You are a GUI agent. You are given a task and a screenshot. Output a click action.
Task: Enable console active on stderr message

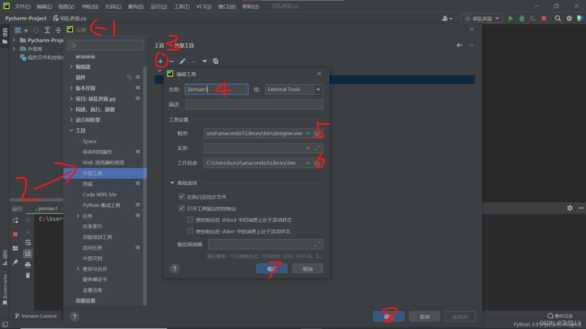pos(190,231)
